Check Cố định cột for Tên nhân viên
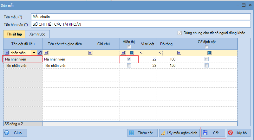This screenshot has height=140, width=254. click(206, 65)
